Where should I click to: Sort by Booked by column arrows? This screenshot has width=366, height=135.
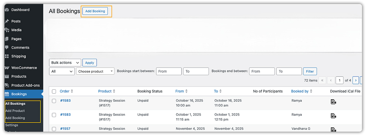pos(311,91)
